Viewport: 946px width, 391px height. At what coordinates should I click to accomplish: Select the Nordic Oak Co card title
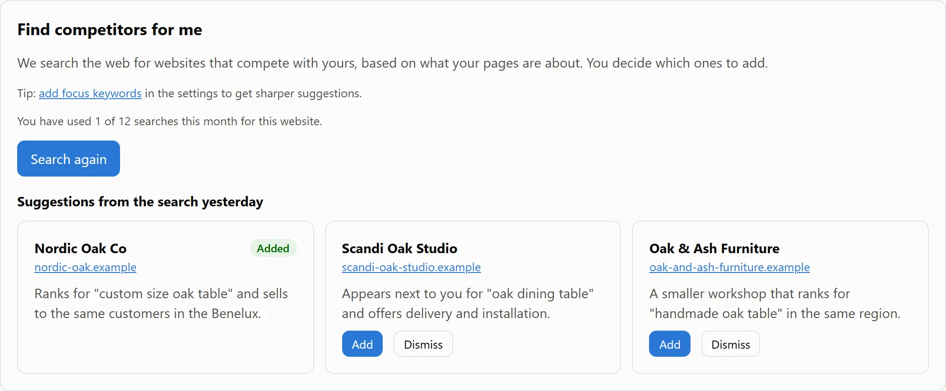coord(80,248)
